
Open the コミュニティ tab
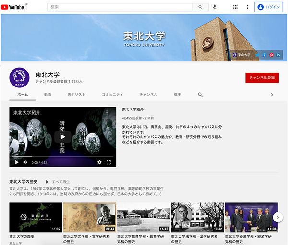click(x=112, y=95)
